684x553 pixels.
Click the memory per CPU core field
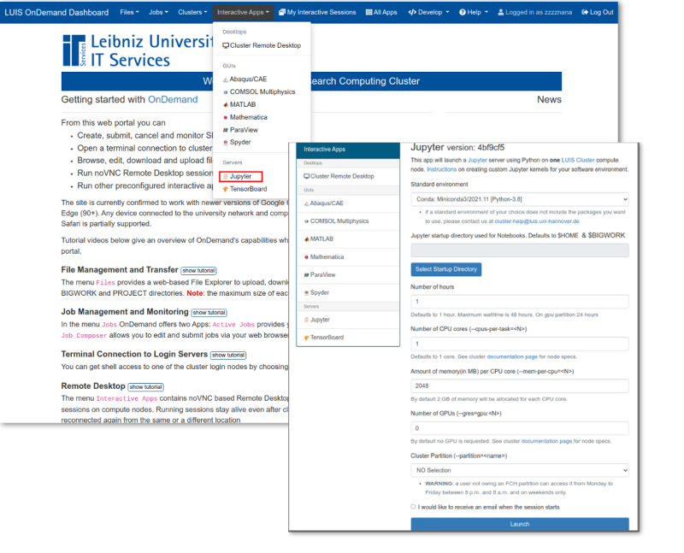pyautogui.click(x=520, y=386)
